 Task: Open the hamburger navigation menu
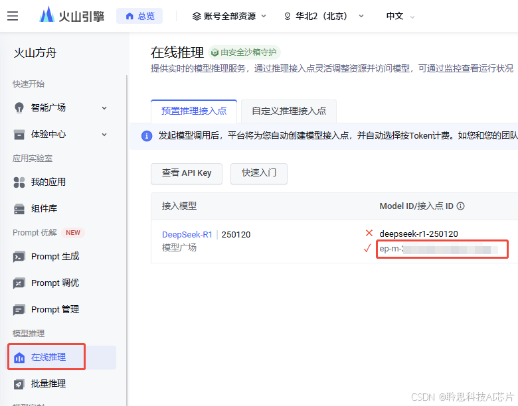tap(13, 16)
